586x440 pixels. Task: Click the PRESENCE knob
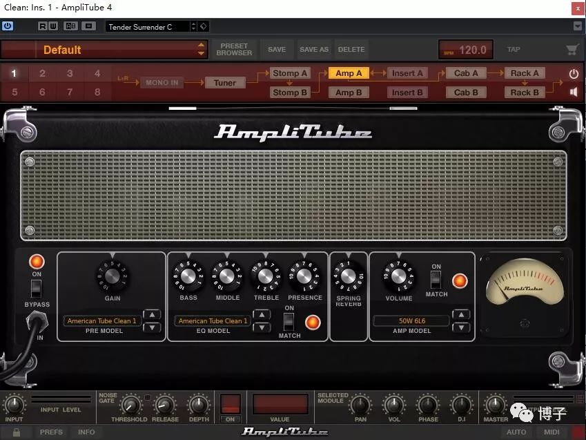(304, 276)
